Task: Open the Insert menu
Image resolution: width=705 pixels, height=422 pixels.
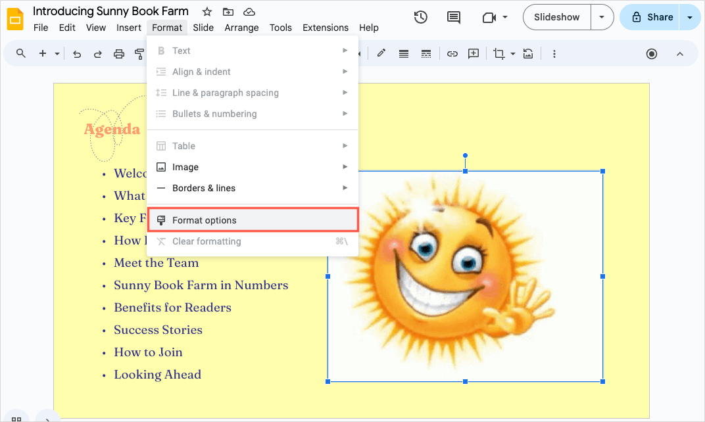Action: click(x=129, y=28)
